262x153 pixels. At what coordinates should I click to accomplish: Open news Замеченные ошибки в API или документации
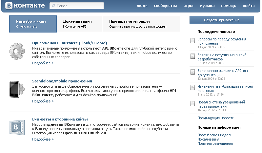223,73
